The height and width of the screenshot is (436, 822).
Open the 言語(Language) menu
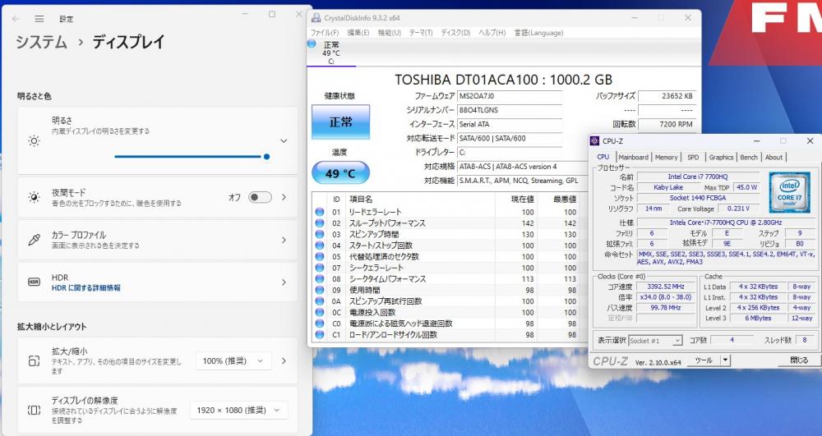coord(538,33)
